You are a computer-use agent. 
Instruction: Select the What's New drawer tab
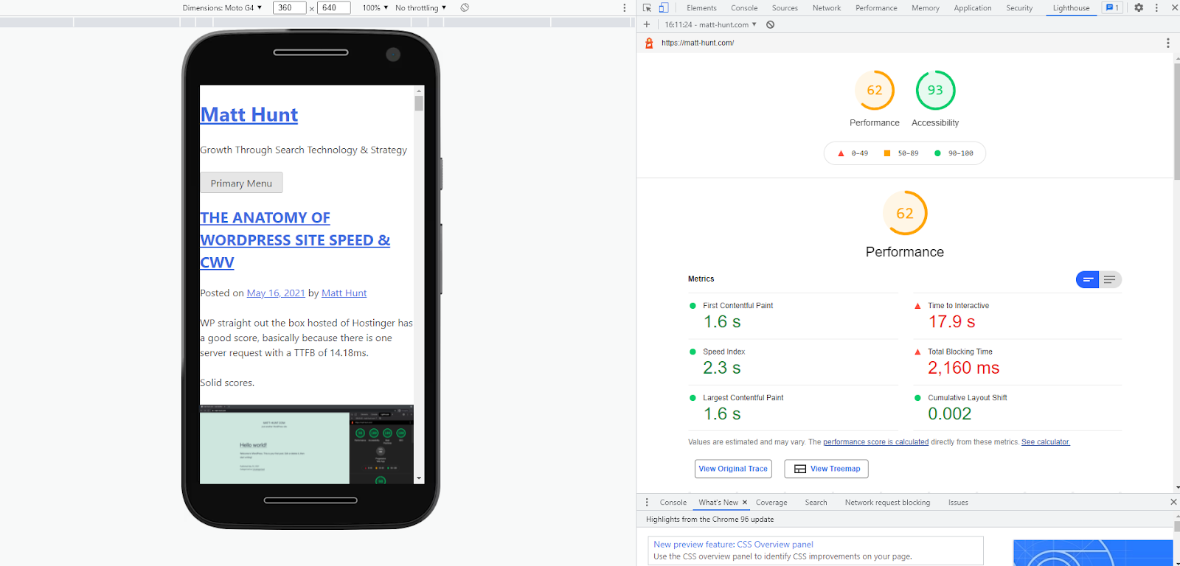click(718, 502)
